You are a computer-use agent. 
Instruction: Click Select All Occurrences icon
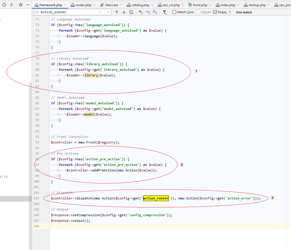(155, 12)
